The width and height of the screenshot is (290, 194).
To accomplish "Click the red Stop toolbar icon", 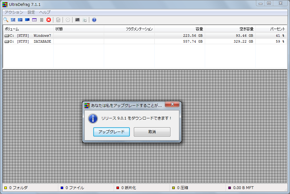I will coord(49,20).
